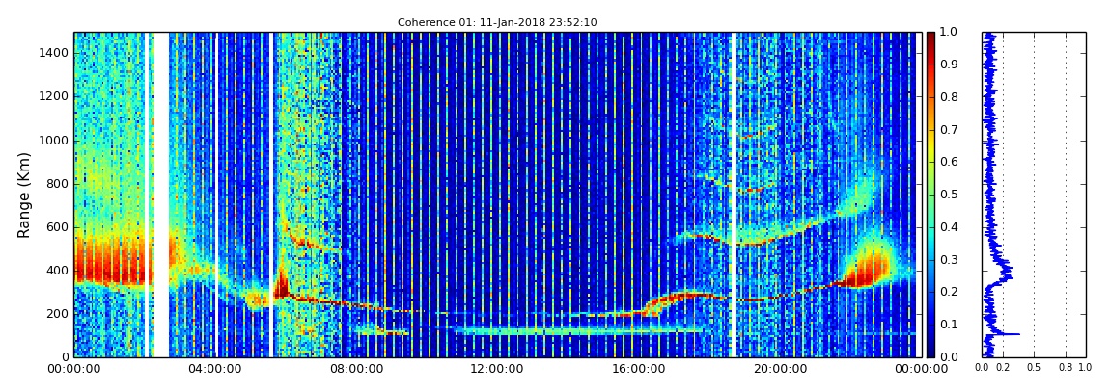
Task: Click the 600 range tick label
Action: 59,227
